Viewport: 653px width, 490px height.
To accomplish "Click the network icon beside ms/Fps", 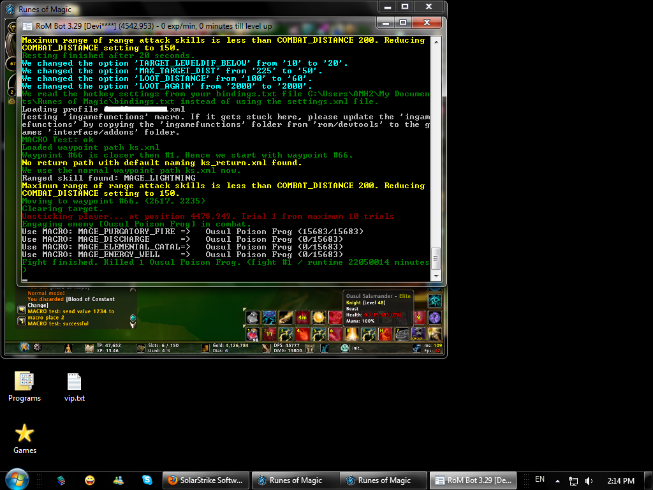I will coord(416,348).
